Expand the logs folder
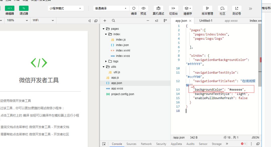This screenshot has width=271, height=147. (x=106, y=61)
